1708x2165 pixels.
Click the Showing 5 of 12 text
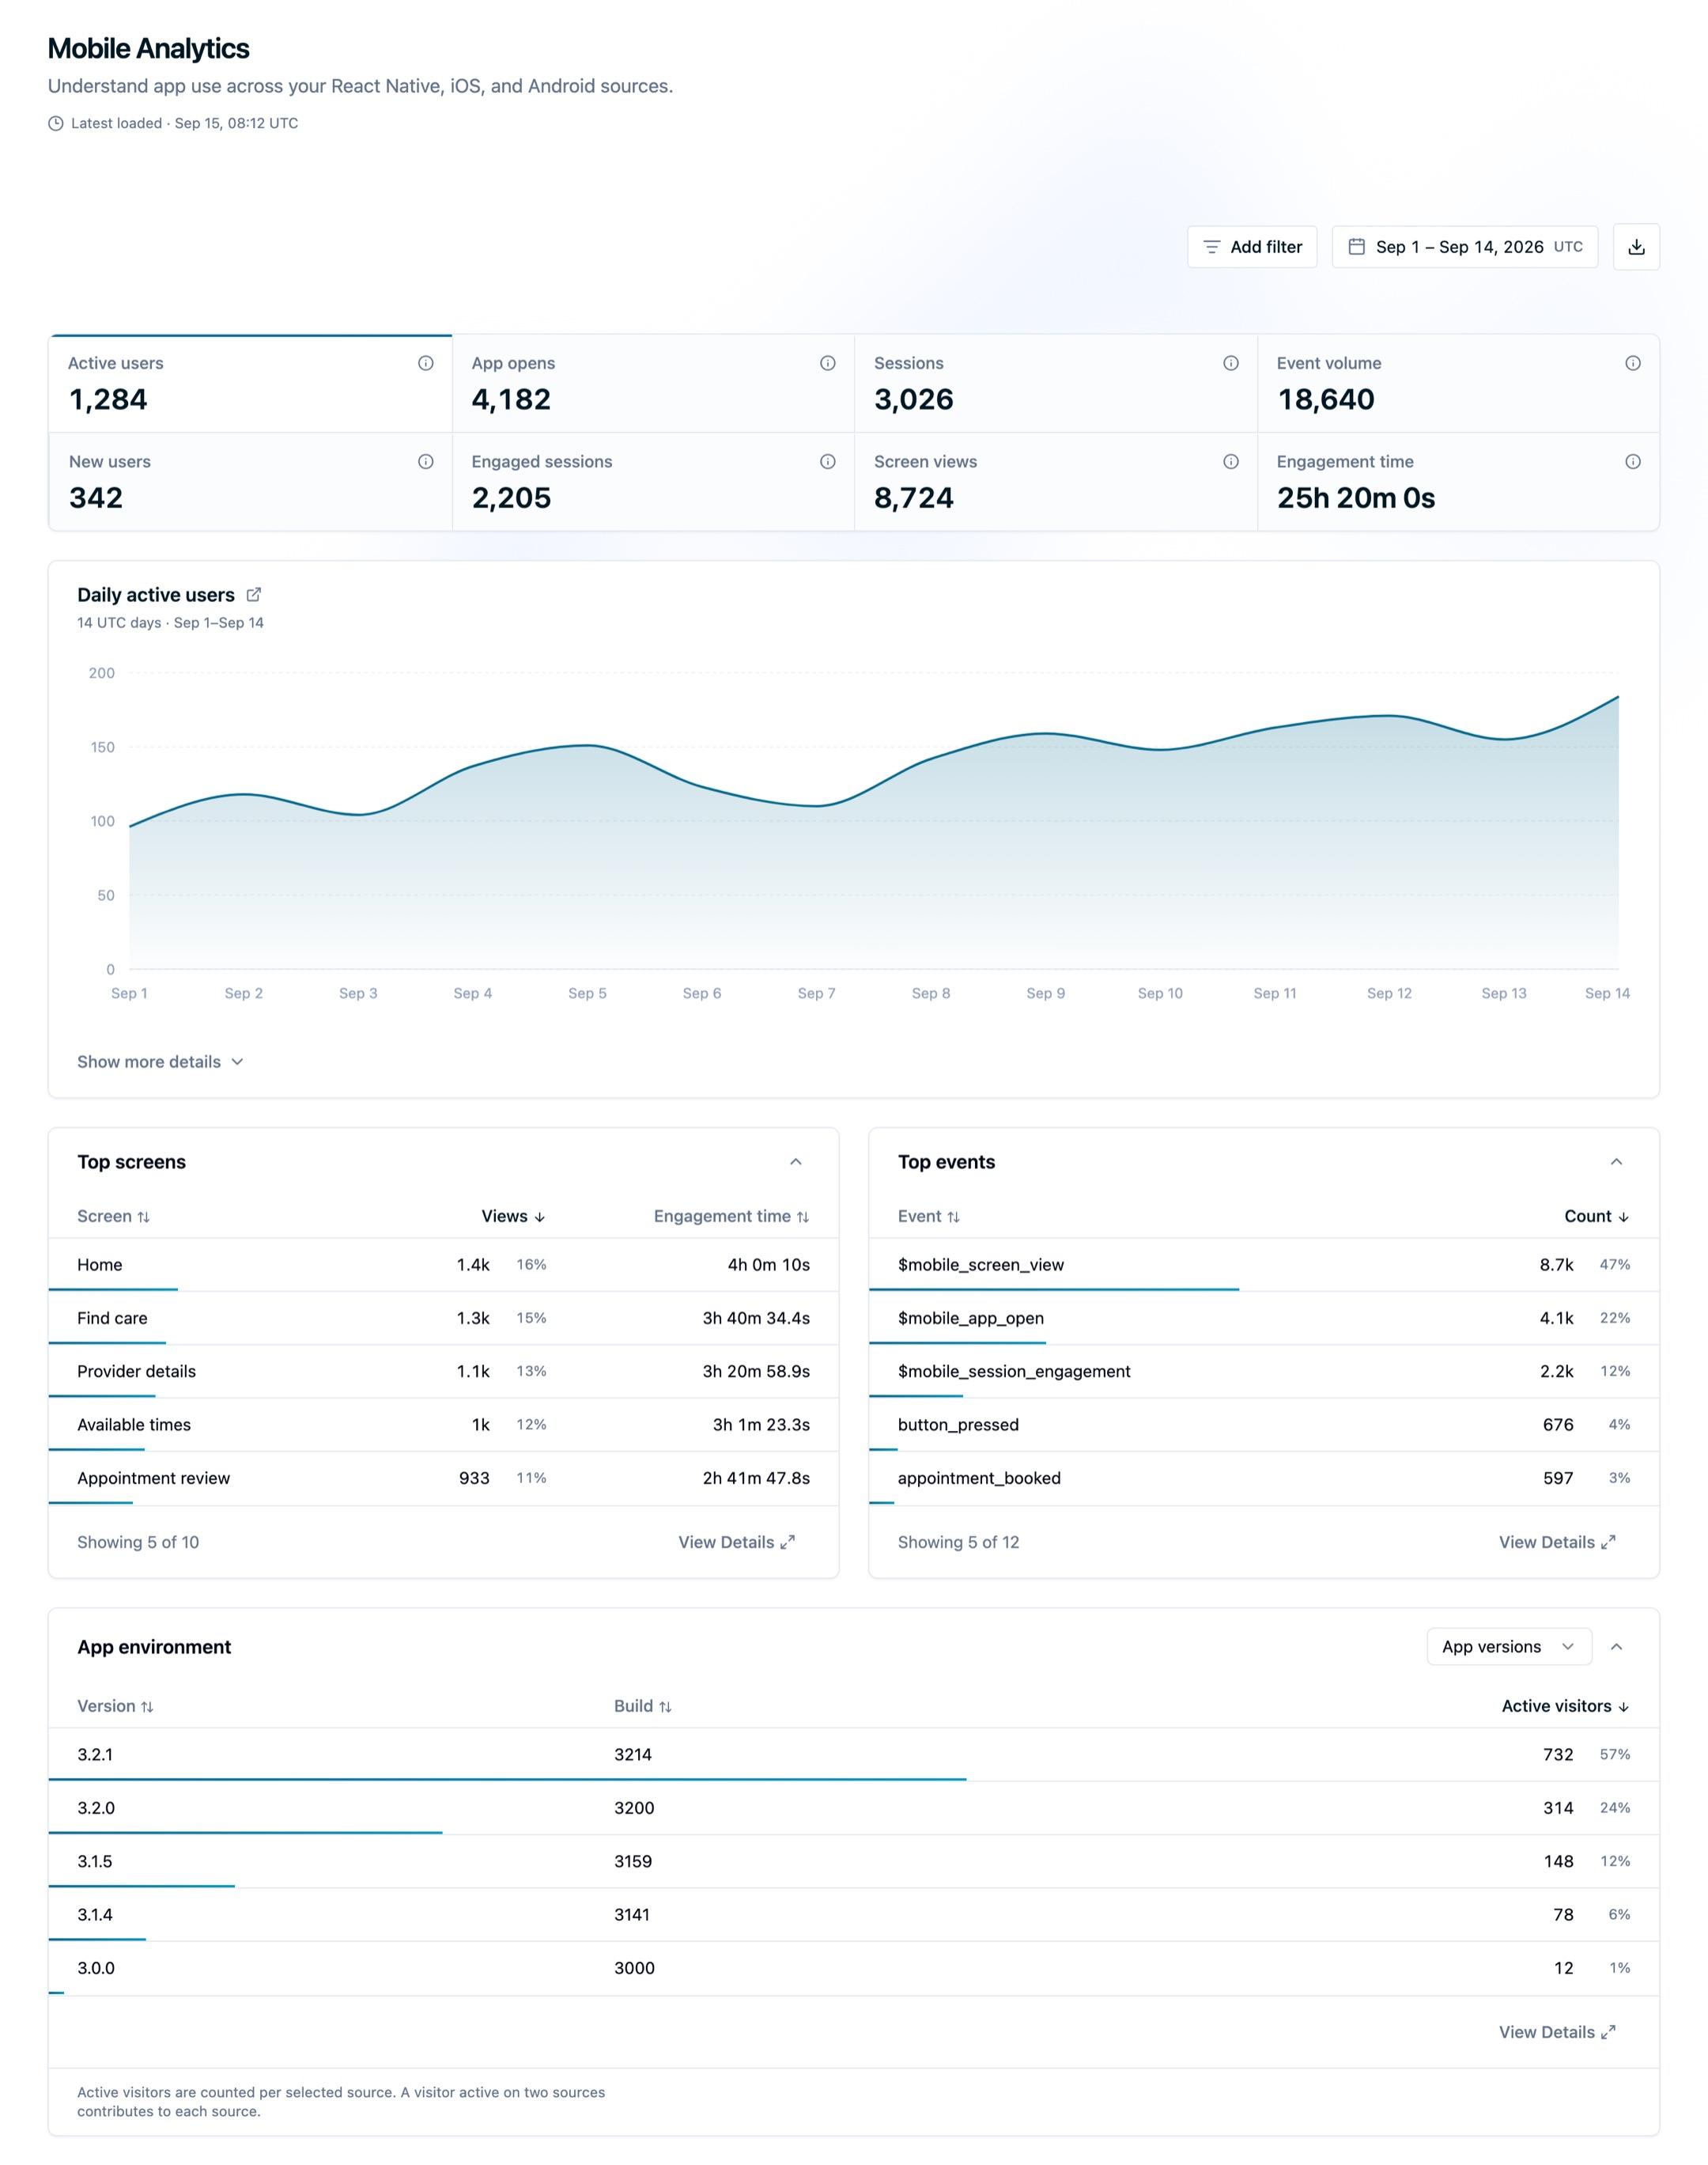(958, 1542)
